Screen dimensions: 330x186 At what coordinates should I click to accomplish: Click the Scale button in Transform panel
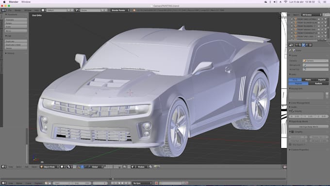click(16, 27)
